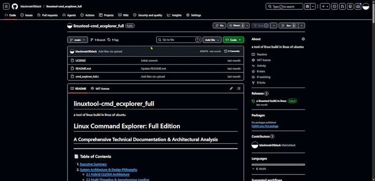Star this repository
The width and height of the screenshot is (375, 181).
[288, 26]
